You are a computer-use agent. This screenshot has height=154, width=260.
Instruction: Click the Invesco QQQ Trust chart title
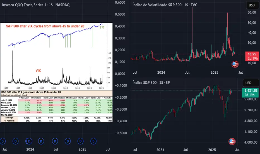pos(39,5)
